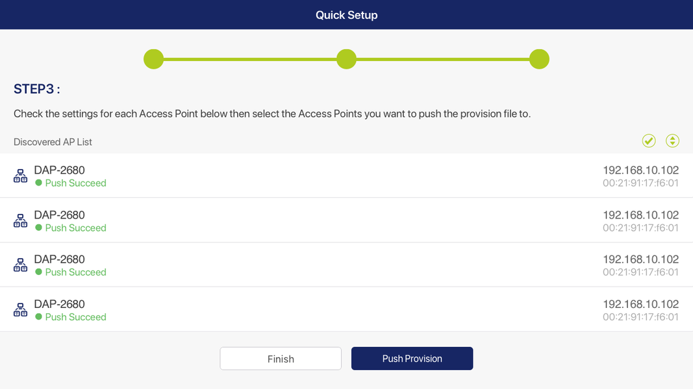This screenshot has width=693, height=389.
Task: Select the second DAP-2680 device name
Action: (59, 215)
